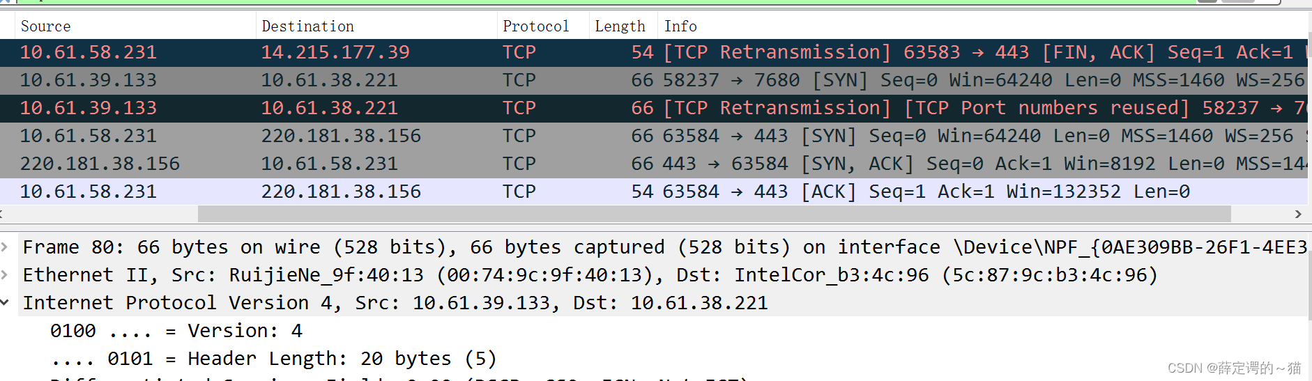The width and height of the screenshot is (1312, 381).
Task: Select the Version: 4 field
Action: (176, 331)
